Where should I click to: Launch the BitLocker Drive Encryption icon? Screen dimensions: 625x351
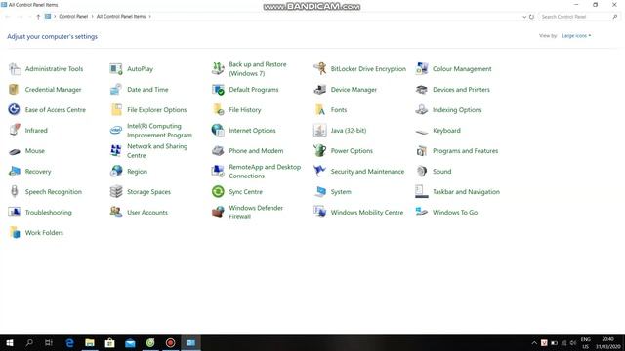320,69
